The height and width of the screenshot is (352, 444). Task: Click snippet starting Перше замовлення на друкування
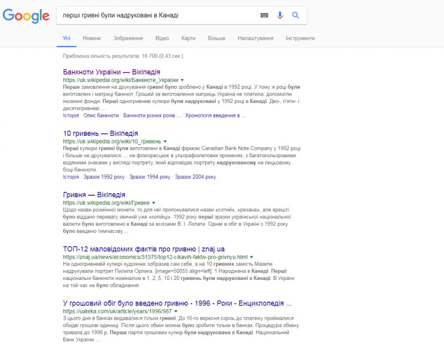(x=181, y=98)
